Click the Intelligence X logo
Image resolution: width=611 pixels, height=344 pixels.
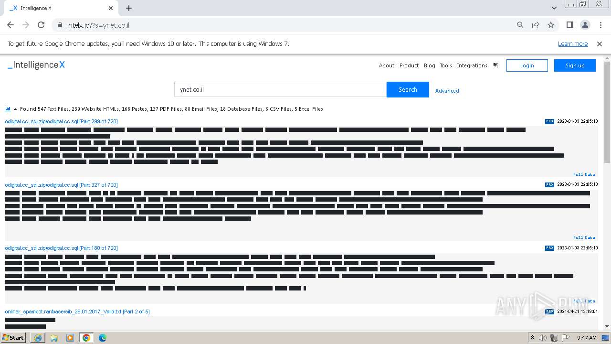tap(36, 65)
